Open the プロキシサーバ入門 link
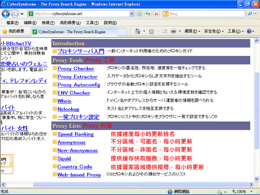260x195 pixels. 81,51
